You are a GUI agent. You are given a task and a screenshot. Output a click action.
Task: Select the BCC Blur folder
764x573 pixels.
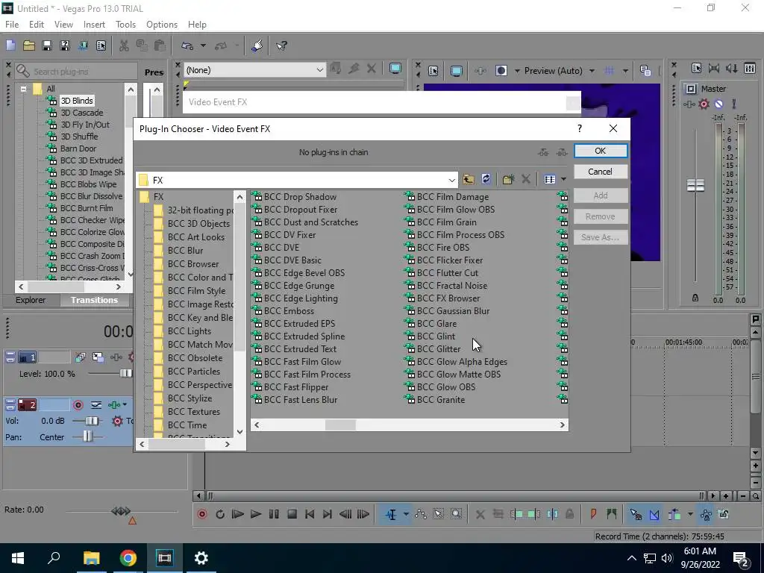coord(185,251)
